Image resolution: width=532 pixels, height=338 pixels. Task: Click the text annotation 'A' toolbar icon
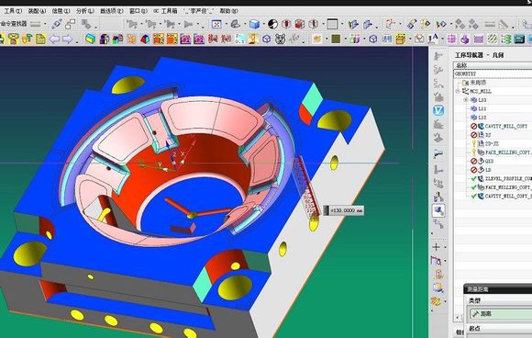433,39
